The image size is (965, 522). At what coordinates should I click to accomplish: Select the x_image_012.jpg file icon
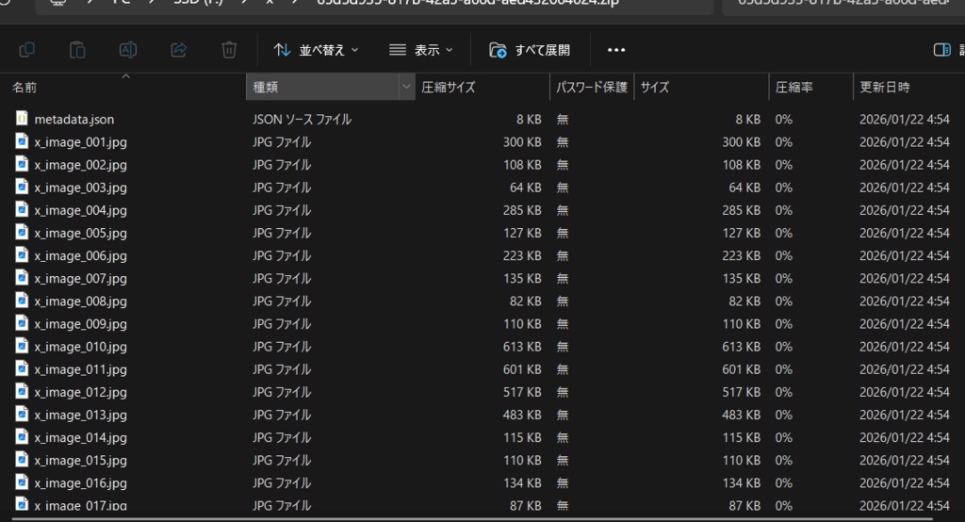click(x=22, y=392)
